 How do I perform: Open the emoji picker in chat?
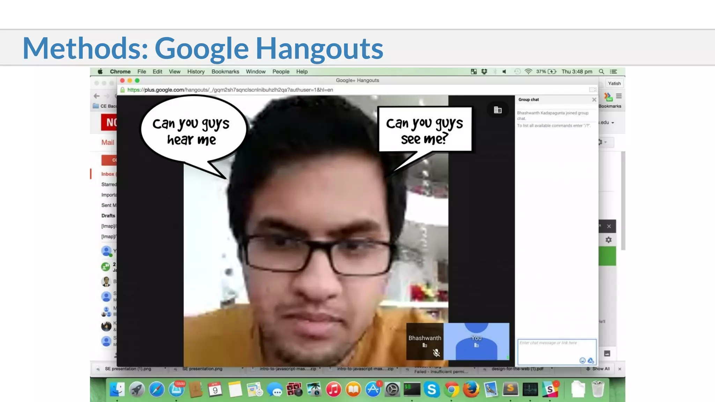pos(582,360)
